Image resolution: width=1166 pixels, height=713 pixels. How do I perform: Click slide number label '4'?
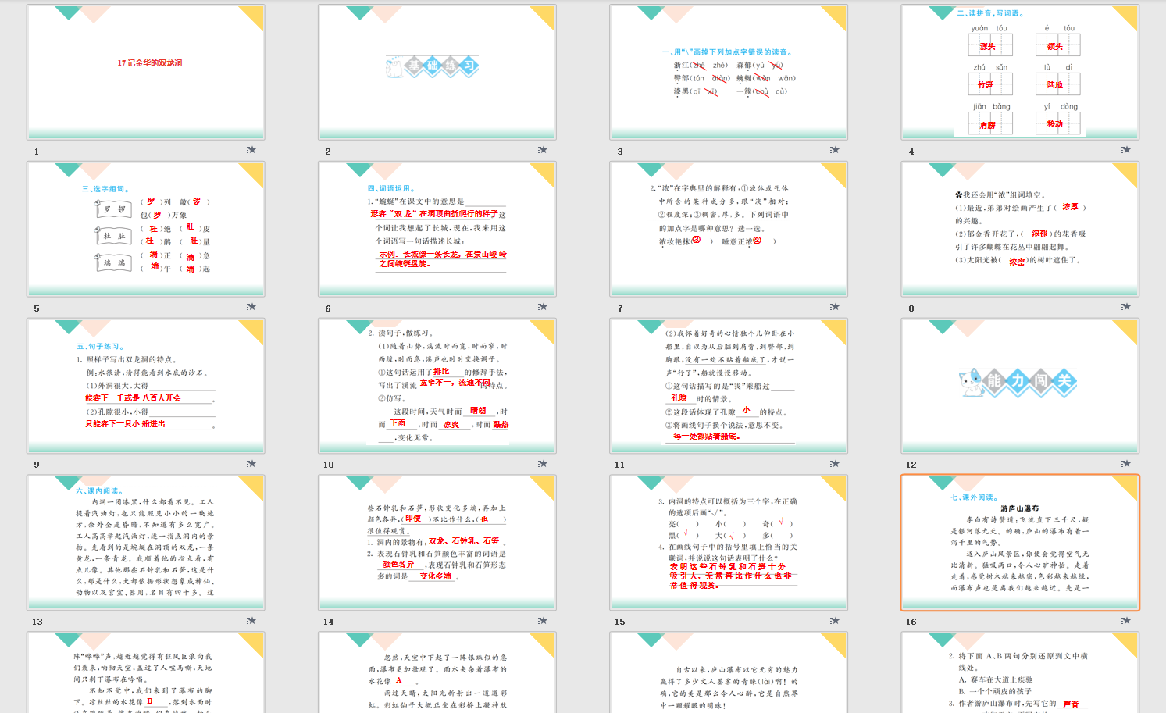click(x=911, y=152)
